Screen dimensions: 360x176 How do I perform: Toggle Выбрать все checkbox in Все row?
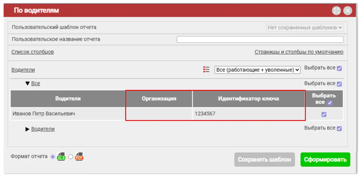pyautogui.click(x=339, y=84)
